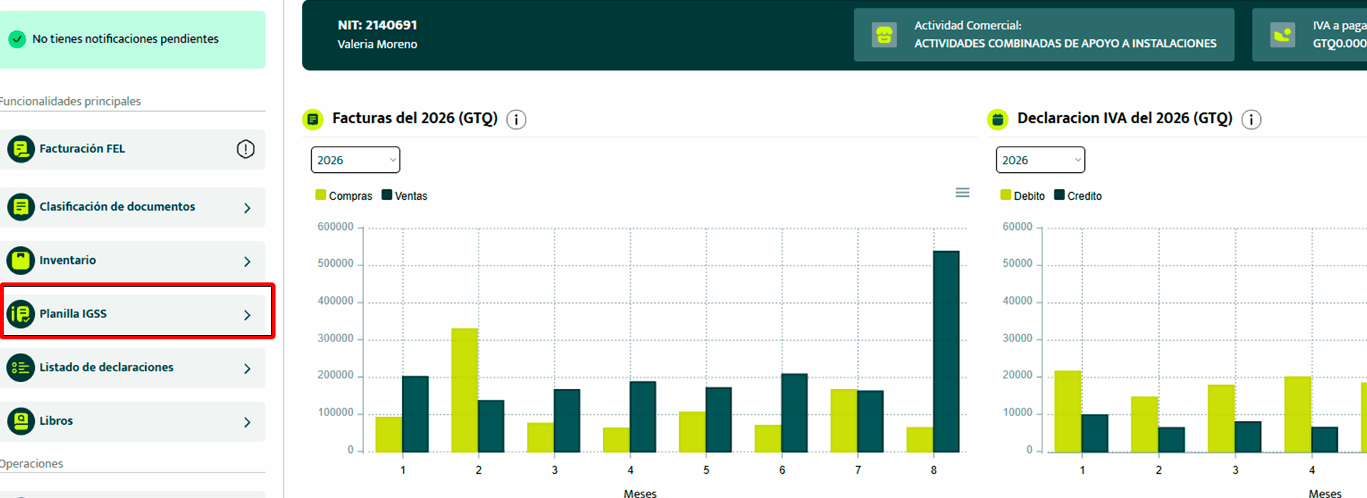
Task: Click the Operaciones section heading
Action: (31, 463)
